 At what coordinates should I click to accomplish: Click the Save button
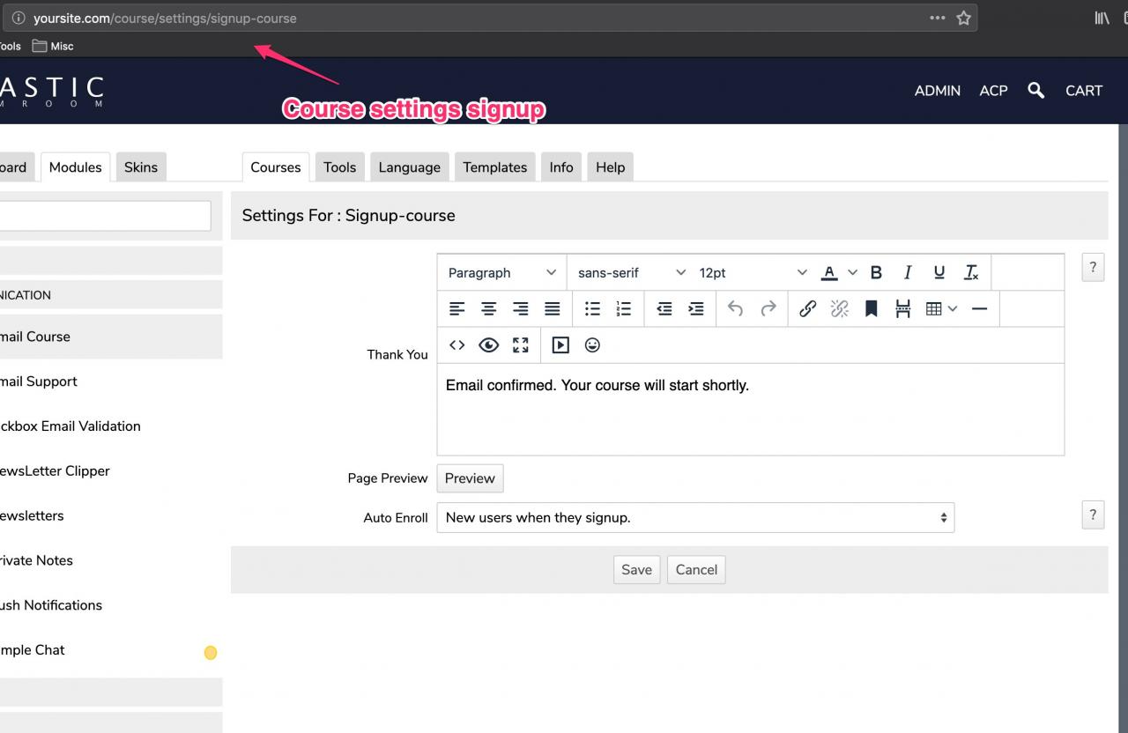coord(636,569)
